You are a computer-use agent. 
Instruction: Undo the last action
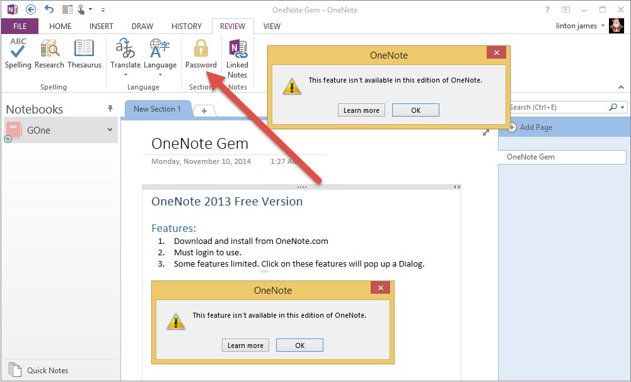tap(49, 9)
